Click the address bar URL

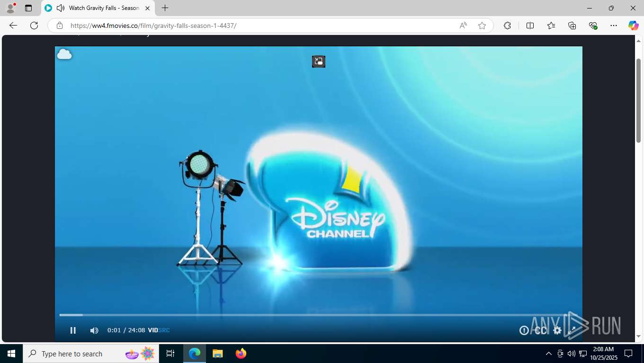[x=153, y=26]
